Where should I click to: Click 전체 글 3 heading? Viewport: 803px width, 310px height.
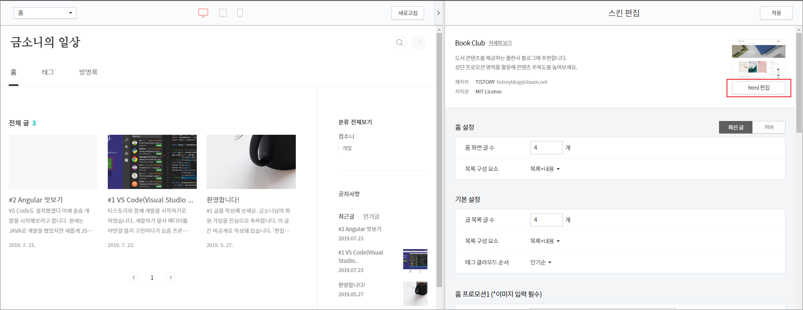pyautogui.click(x=23, y=123)
